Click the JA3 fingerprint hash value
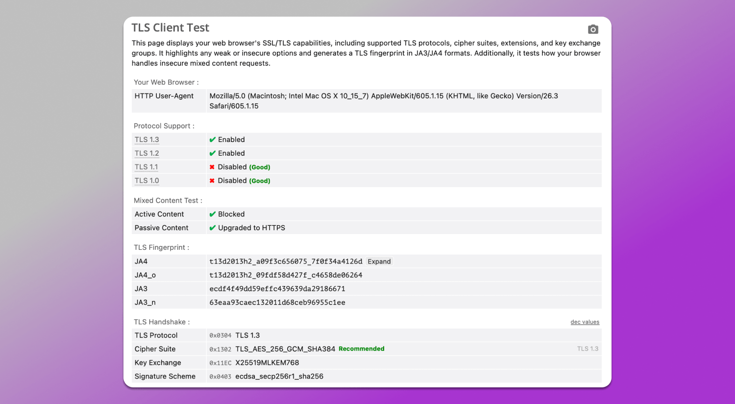The width and height of the screenshot is (735, 404). coord(277,289)
